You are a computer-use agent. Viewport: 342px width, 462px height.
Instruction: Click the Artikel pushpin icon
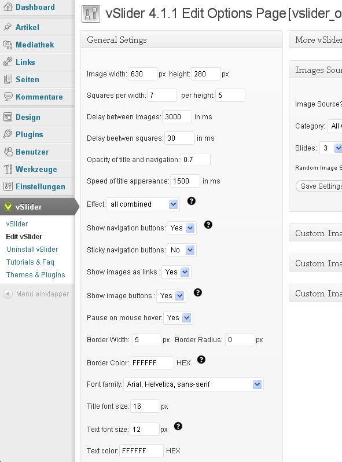pyautogui.click(x=8, y=27)
